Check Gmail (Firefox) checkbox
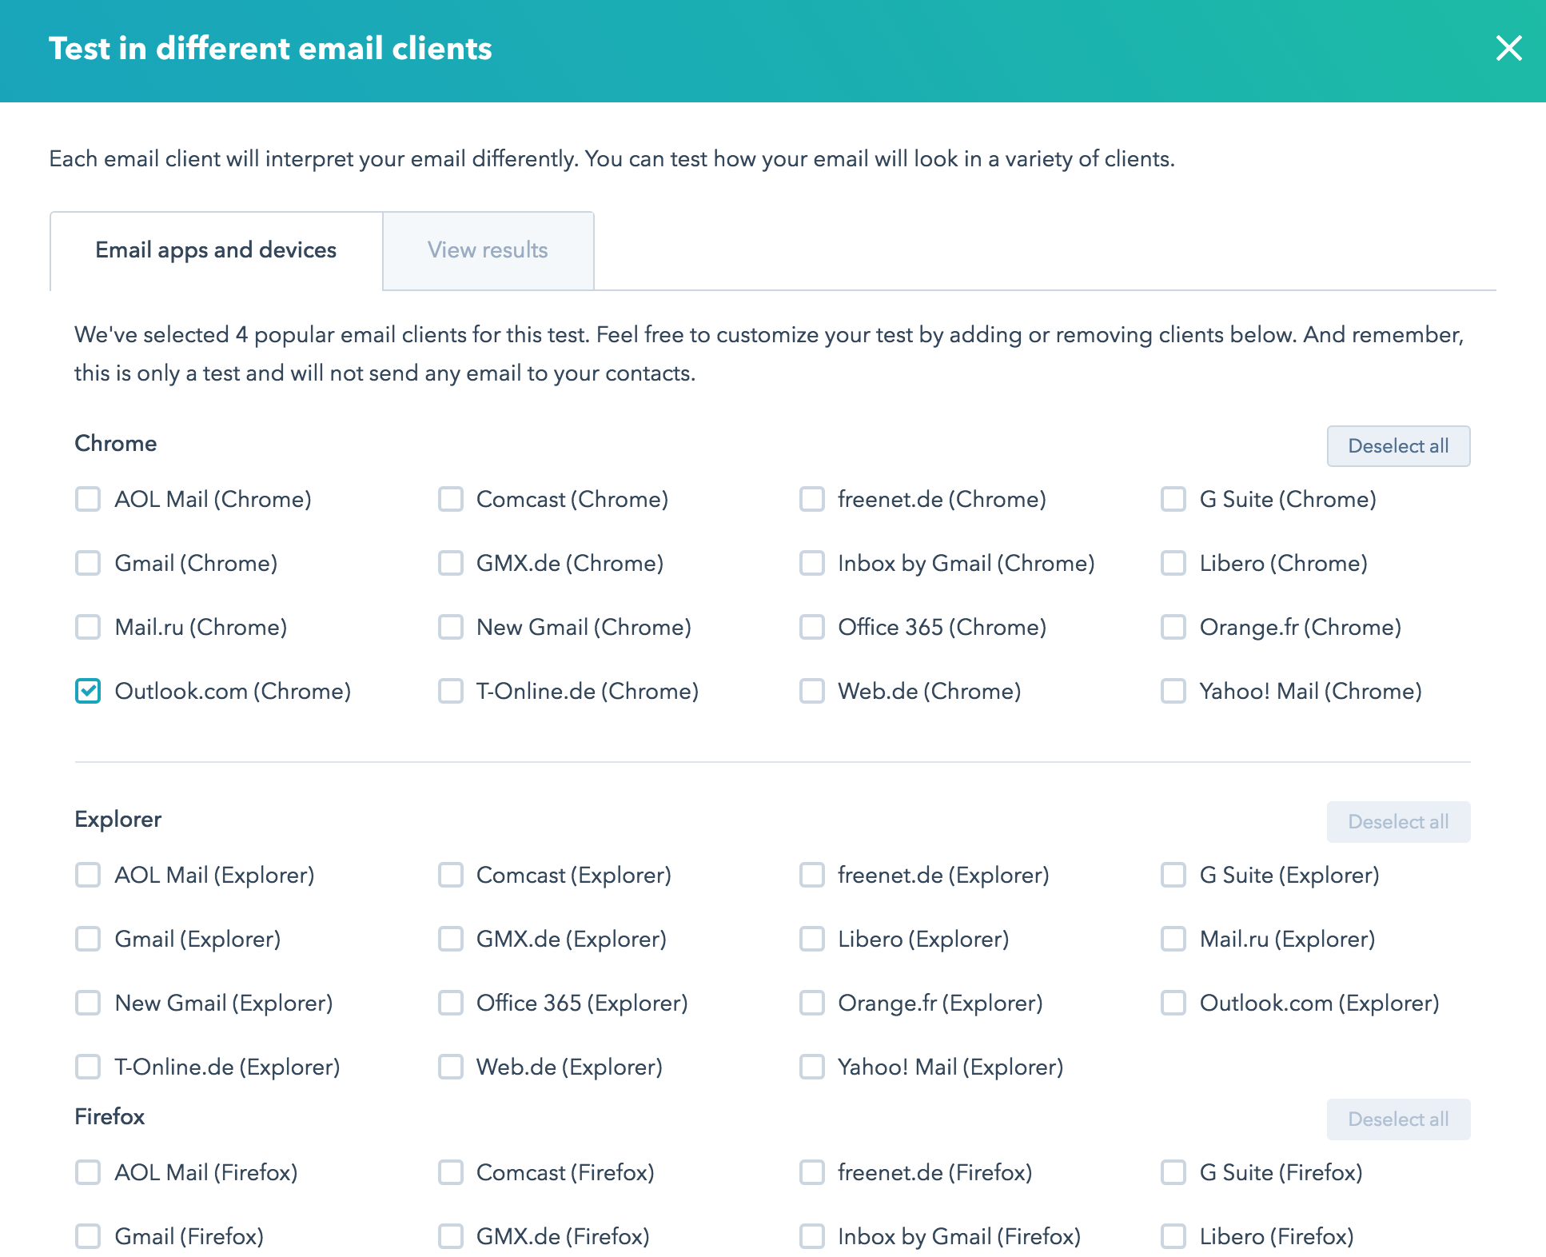The height and width of the screenshot is (1257, 1546). (88, 1236)
